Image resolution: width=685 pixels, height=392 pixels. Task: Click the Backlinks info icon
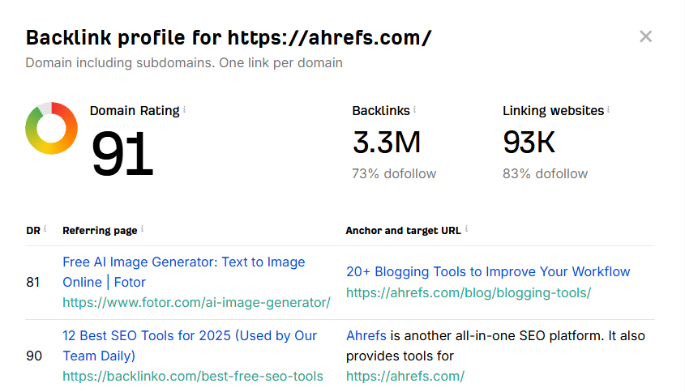(414, 109)
